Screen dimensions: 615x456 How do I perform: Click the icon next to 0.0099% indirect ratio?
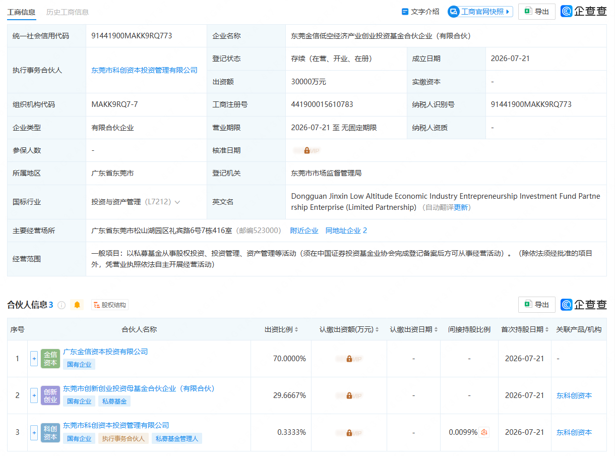click(x=484, y=432)
